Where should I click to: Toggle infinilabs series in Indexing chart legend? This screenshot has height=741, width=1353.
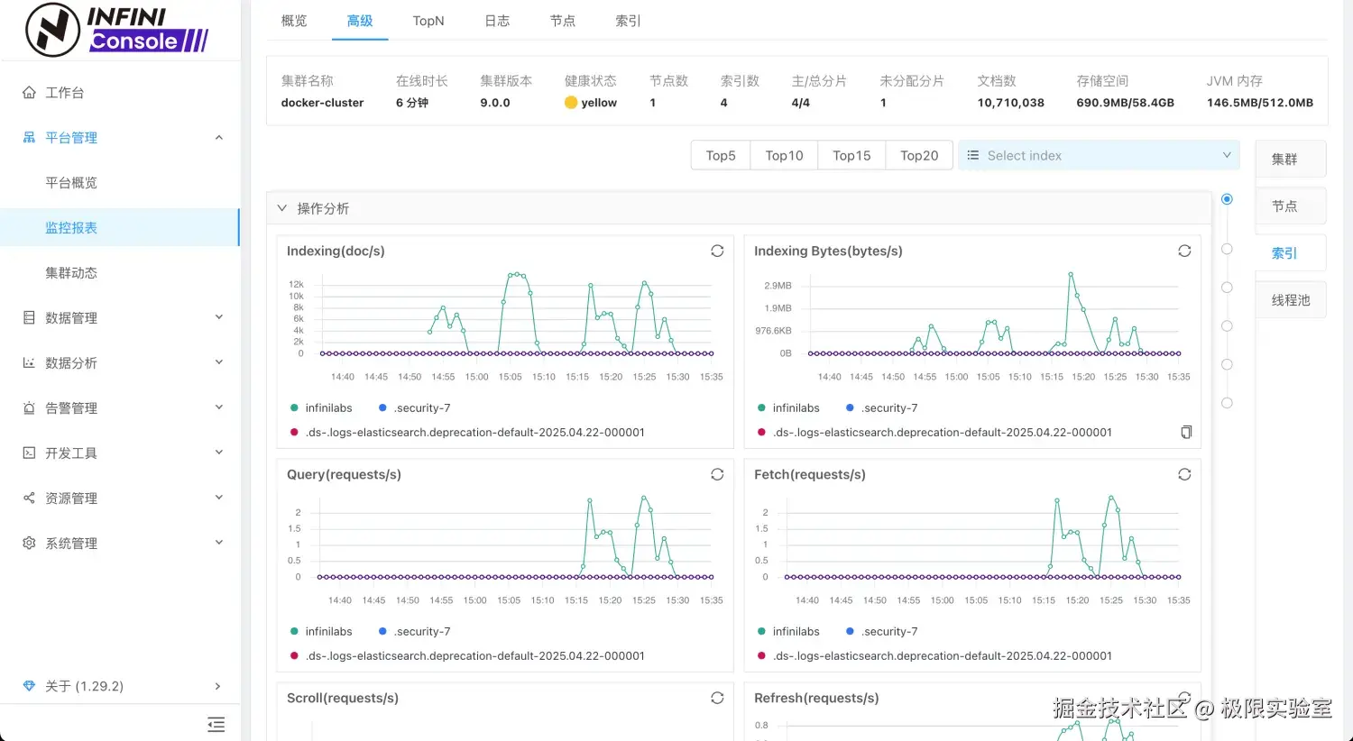(x=320, y=408)
